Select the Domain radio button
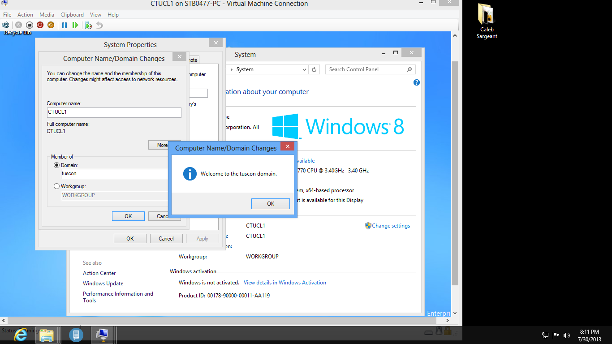Viewport: 612px width, 344px height. (x=56, y=165)
